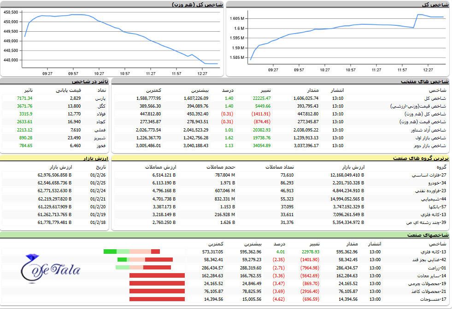Click the green bar segment for 13-کانه فلزی
452x309 pixels.
[x=110, y=252]
